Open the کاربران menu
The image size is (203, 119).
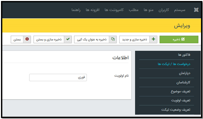[164, 10]
